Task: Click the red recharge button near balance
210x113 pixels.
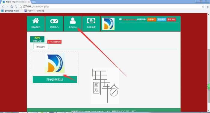Action: [54, 42]
